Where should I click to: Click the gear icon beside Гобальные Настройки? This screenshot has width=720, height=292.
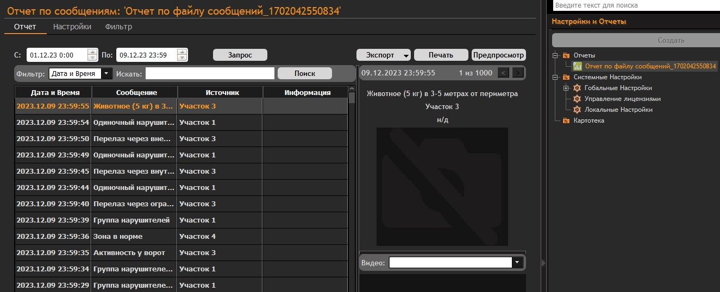[577, 88]
